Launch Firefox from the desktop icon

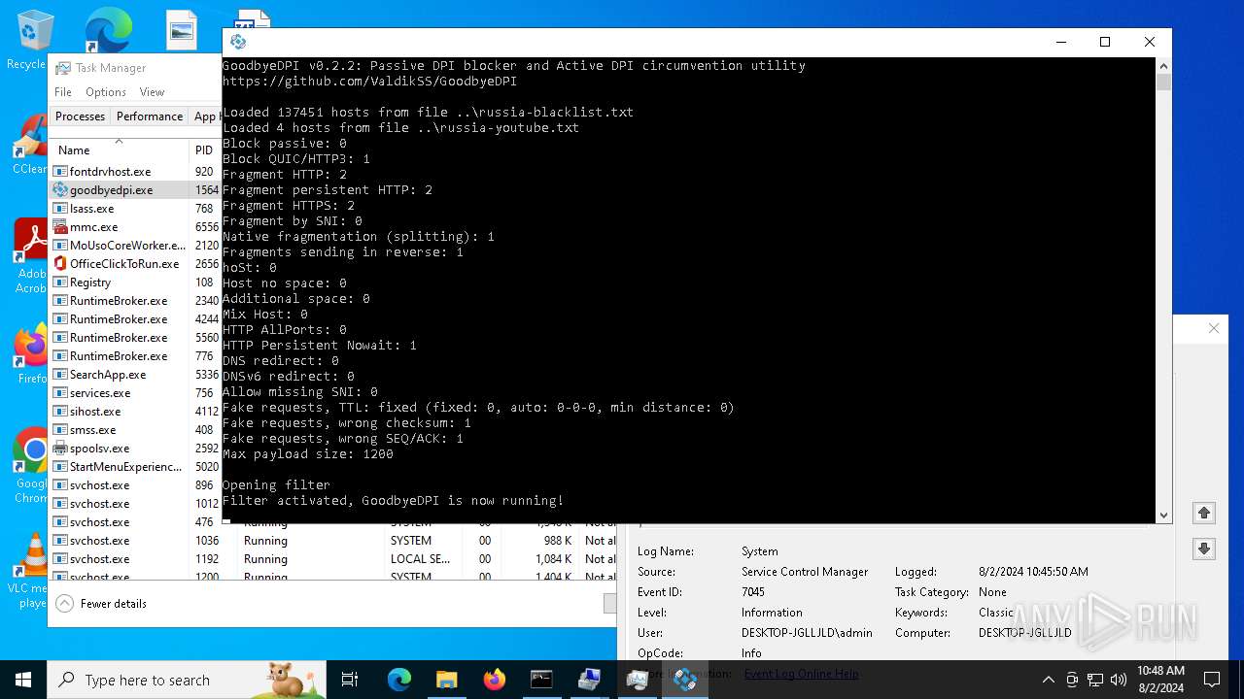click(29, 355)
